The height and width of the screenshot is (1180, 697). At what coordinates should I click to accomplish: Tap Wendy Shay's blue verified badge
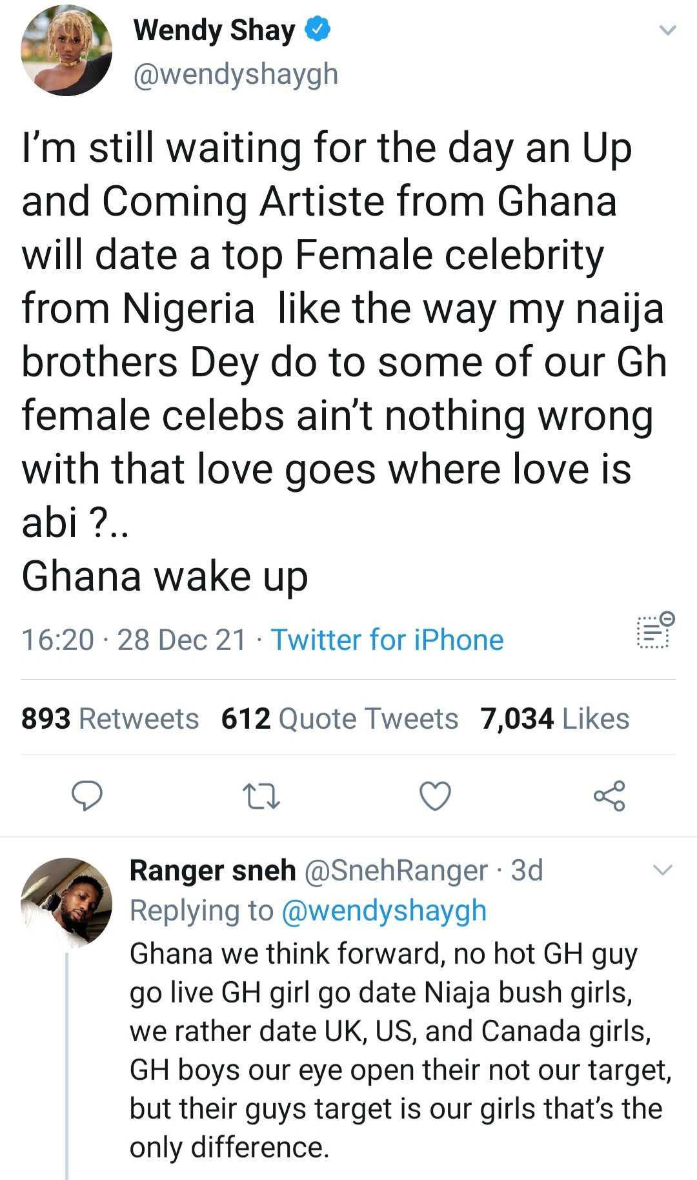point(318,30)
